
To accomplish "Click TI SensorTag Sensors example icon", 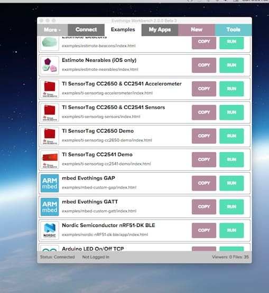I will click(50, 112).
